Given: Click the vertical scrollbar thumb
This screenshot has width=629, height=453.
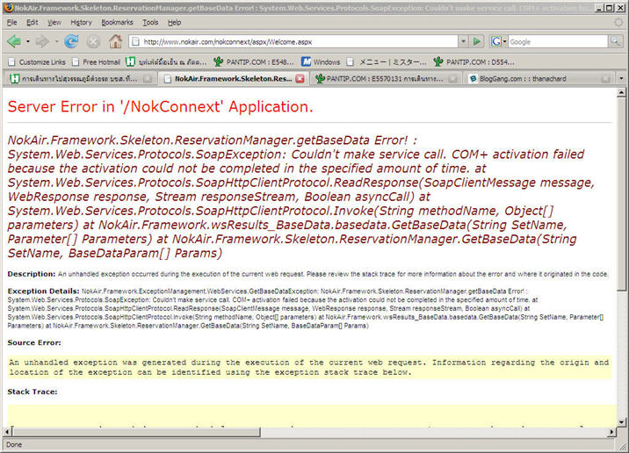Looking at the screenshot, I should (x=621, y=194).
